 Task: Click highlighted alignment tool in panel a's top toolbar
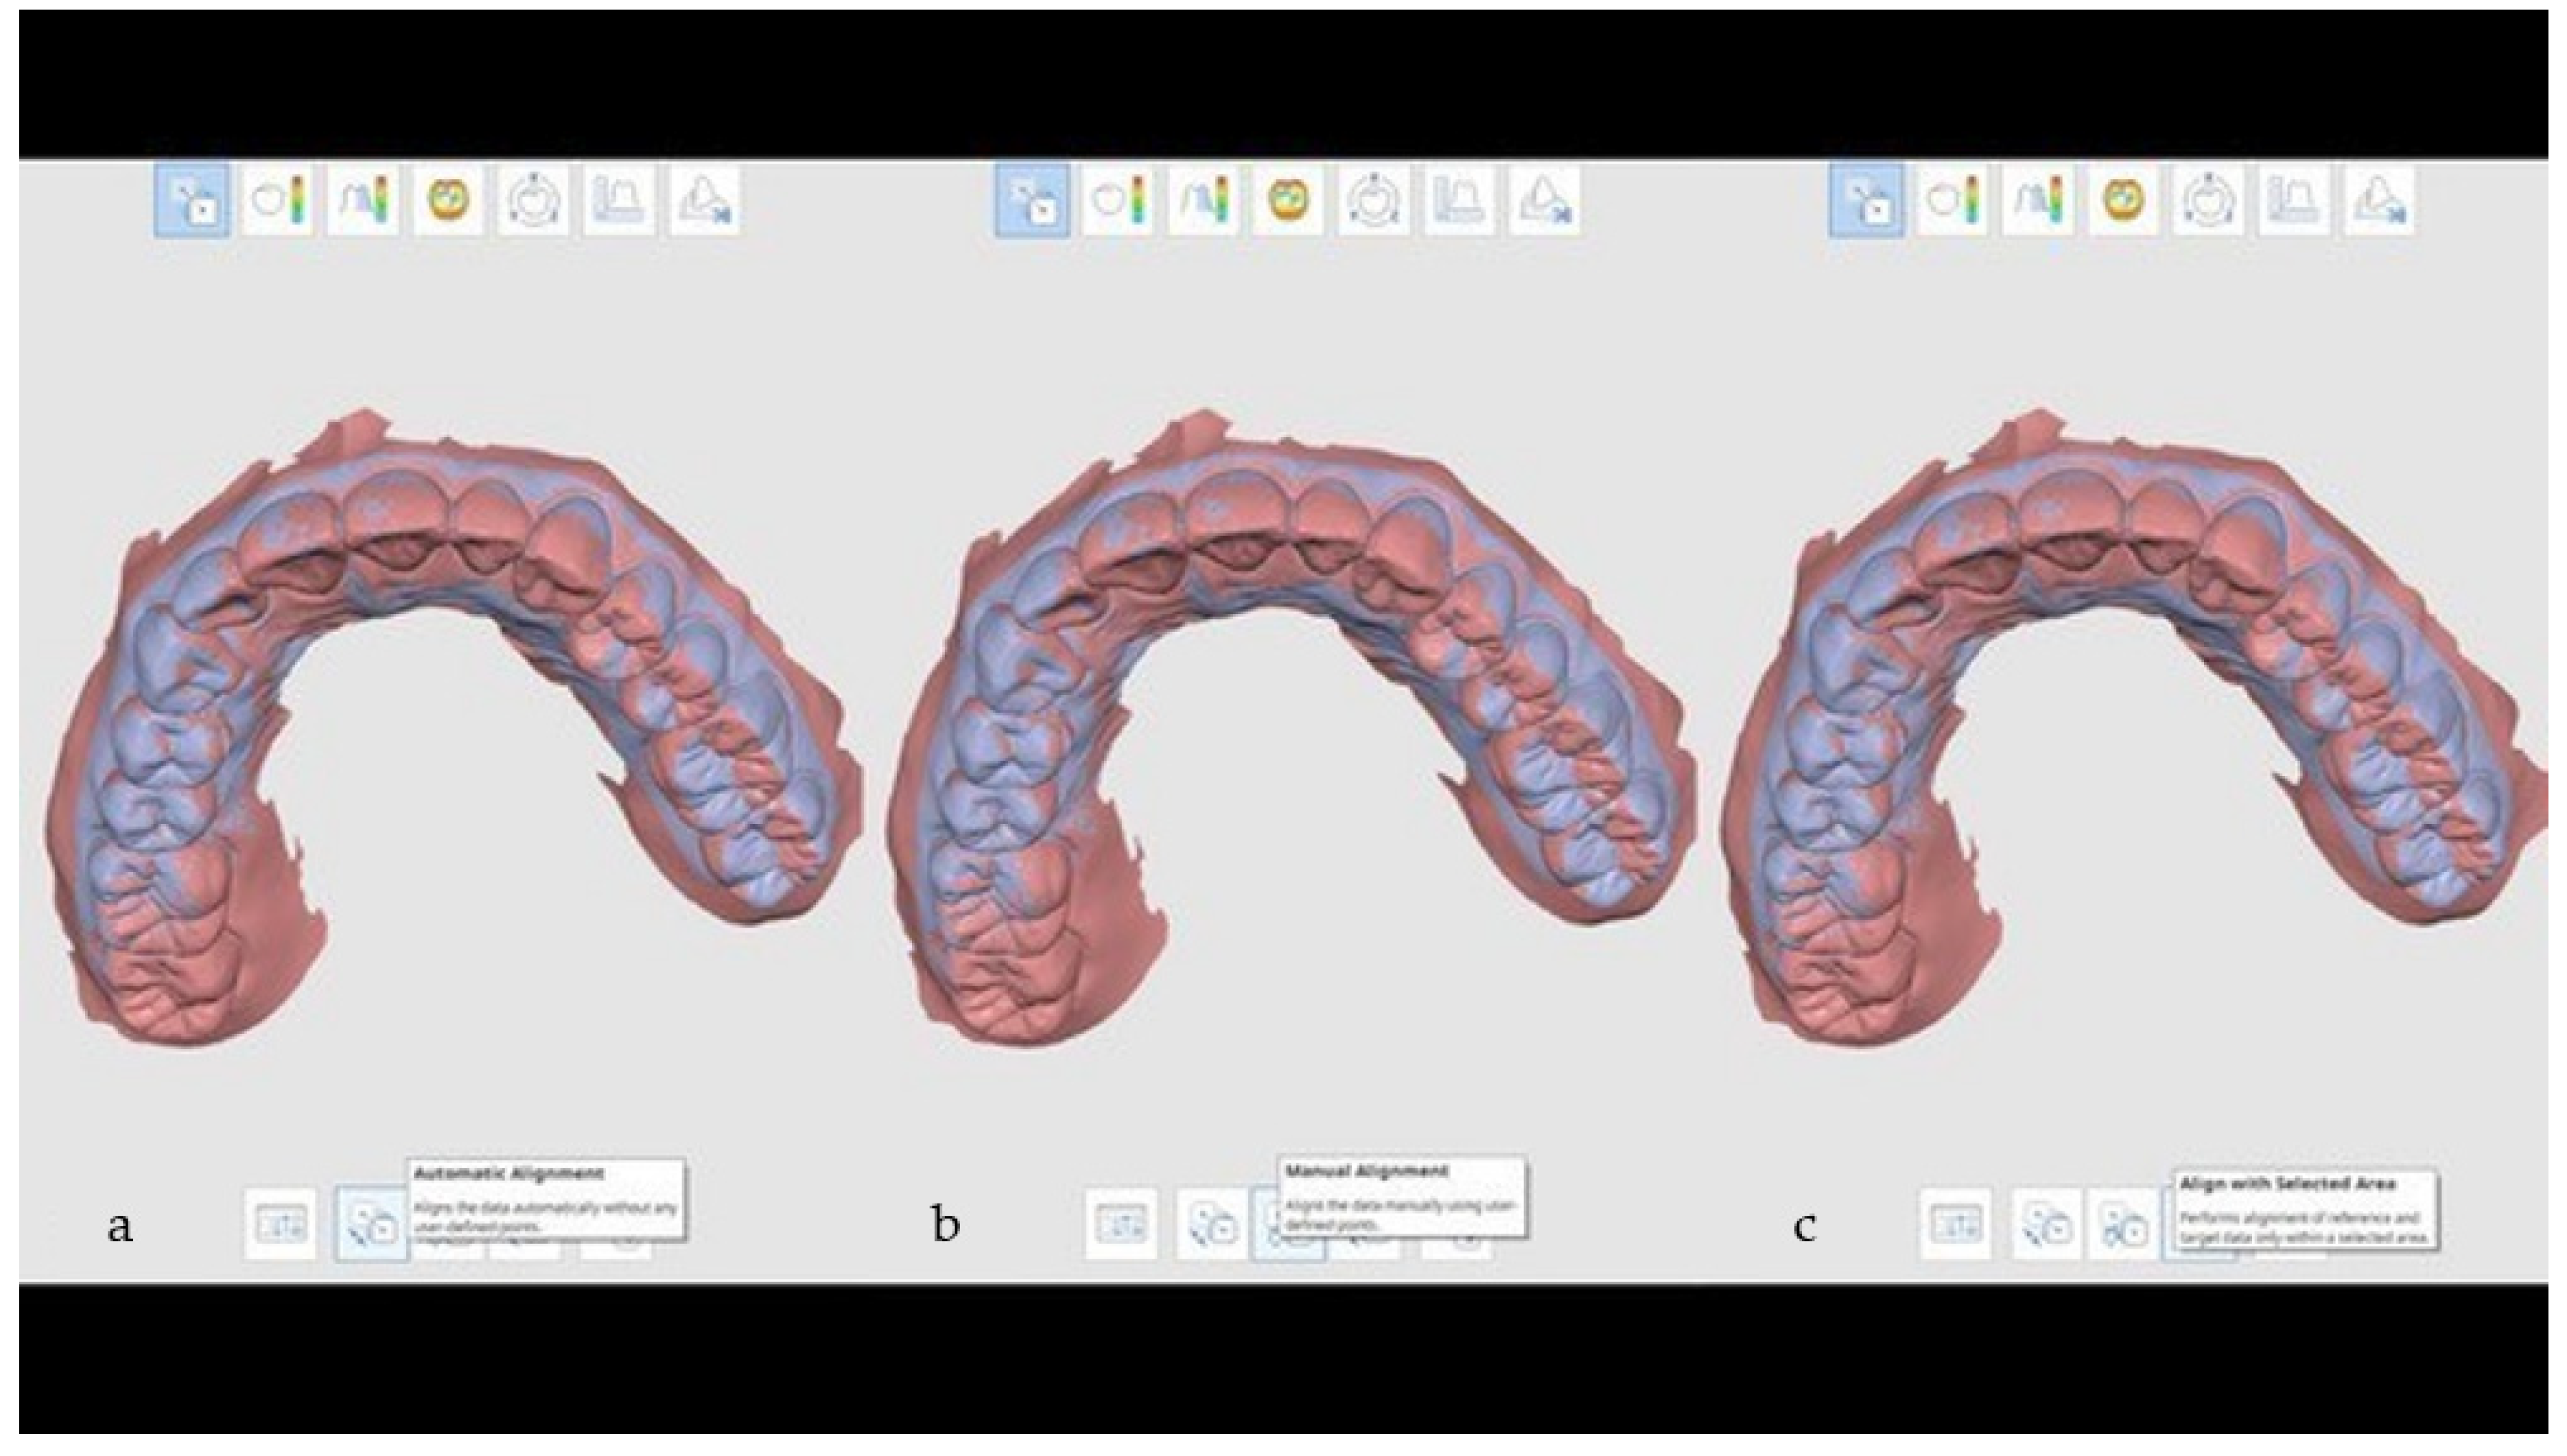(x=192, y=201)
